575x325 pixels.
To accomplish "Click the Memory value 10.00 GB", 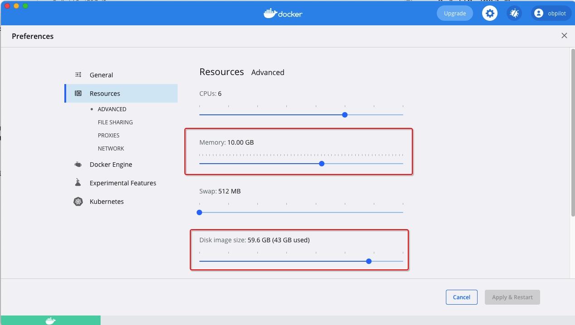I will (241, 142).
